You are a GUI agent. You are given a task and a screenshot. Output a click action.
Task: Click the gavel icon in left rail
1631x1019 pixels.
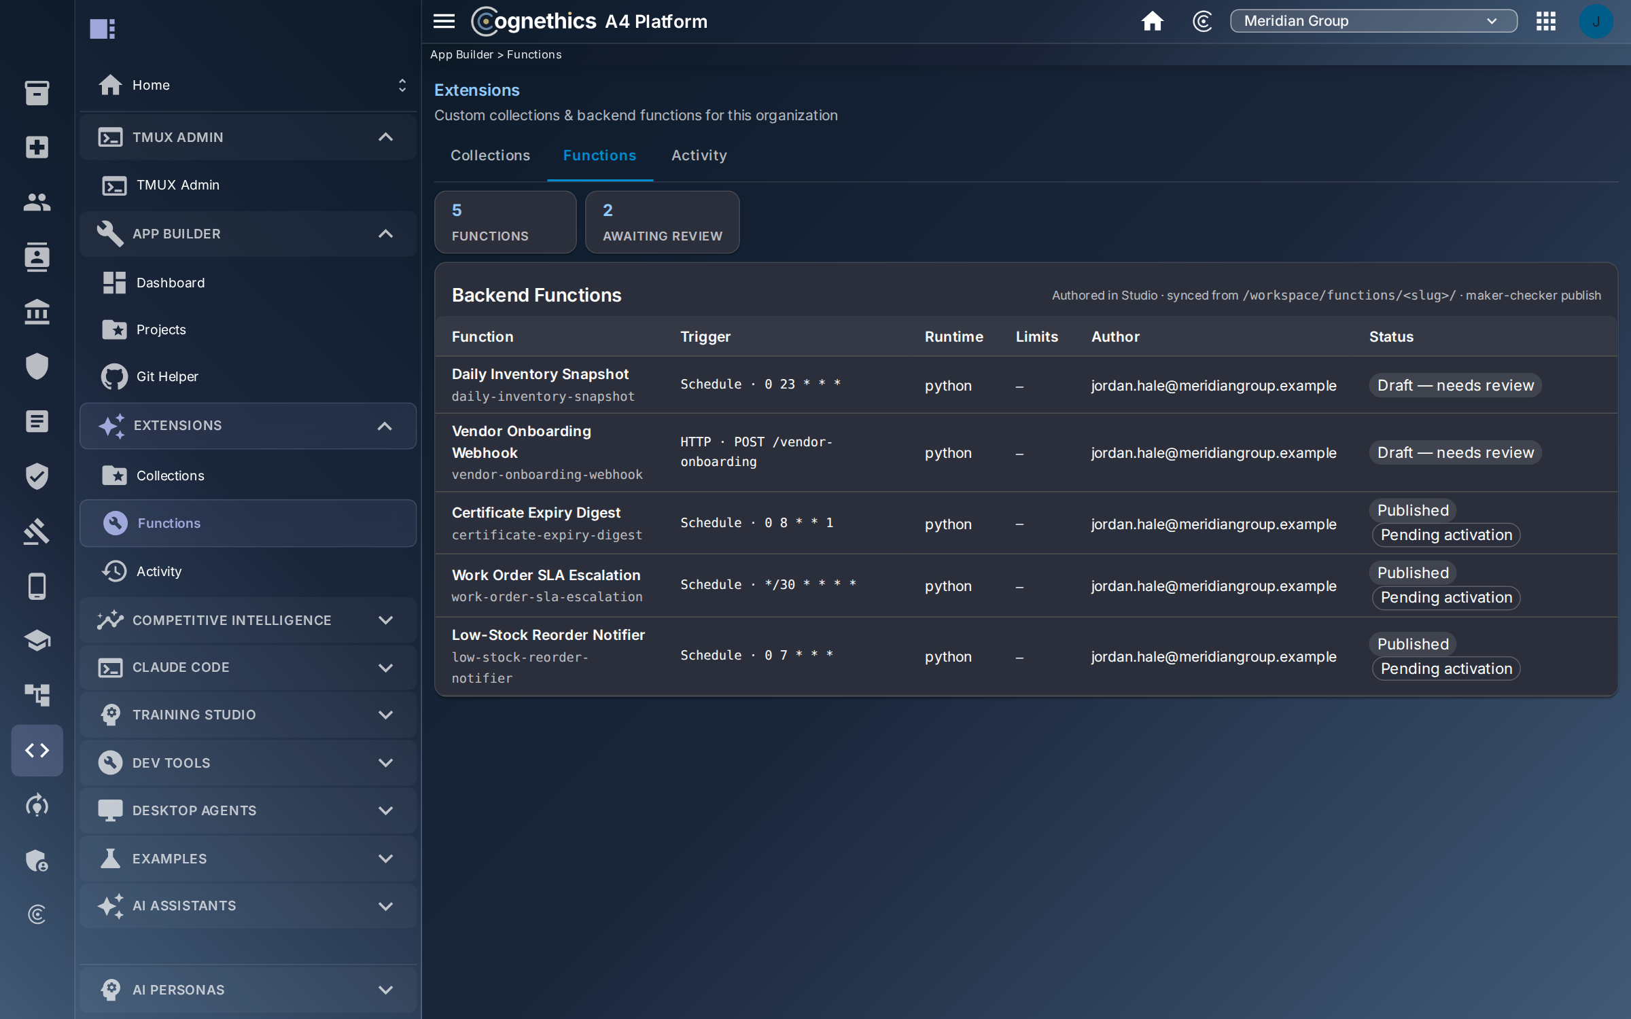(x=37, y=531)
